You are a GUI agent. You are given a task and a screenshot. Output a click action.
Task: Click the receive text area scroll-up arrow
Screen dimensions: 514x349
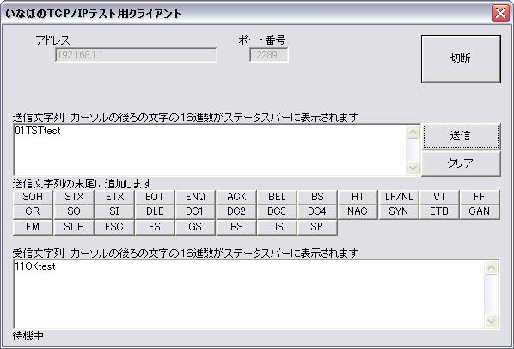tap(492, 267)
